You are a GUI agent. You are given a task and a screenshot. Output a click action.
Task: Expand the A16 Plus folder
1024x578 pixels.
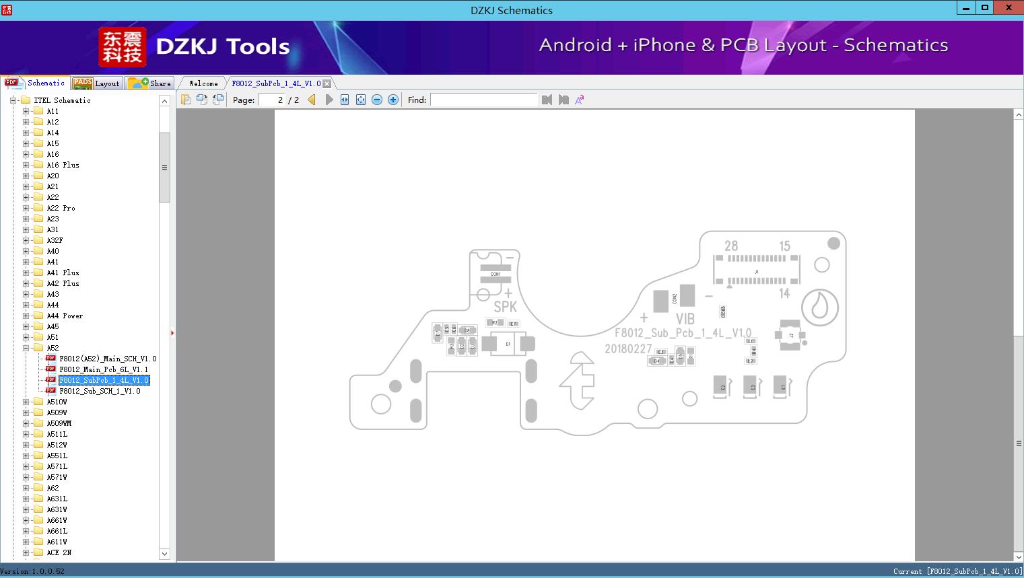click(x=26, y=165)
